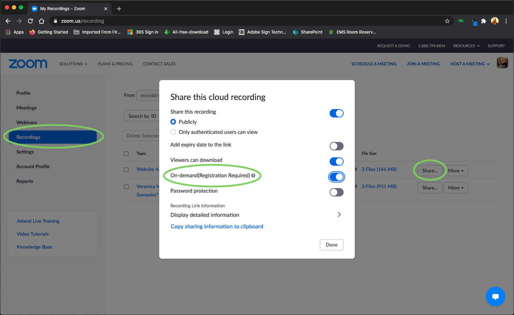Turn off the Share this recording toggle
The height and width of the screenshot is (315, 514).
click(336, 113)
